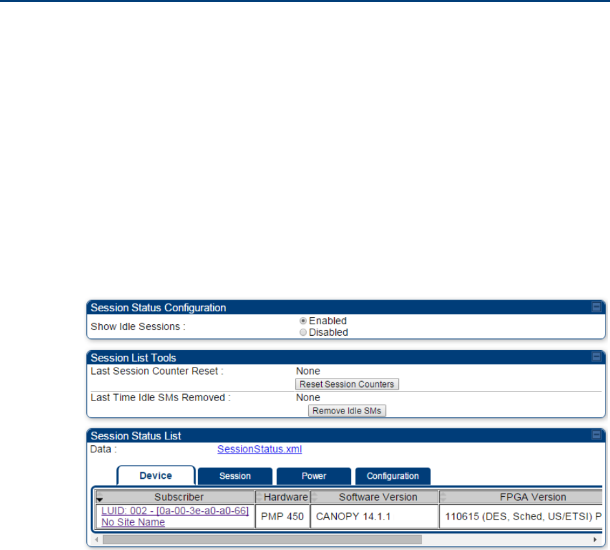Sort the table by Subscriber column

[175, 497]
